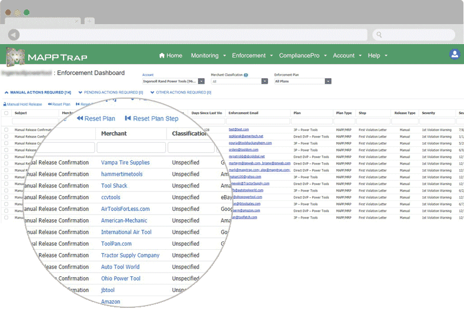Open the user profile avatar icon
The image size is (464, 332).
454,55
